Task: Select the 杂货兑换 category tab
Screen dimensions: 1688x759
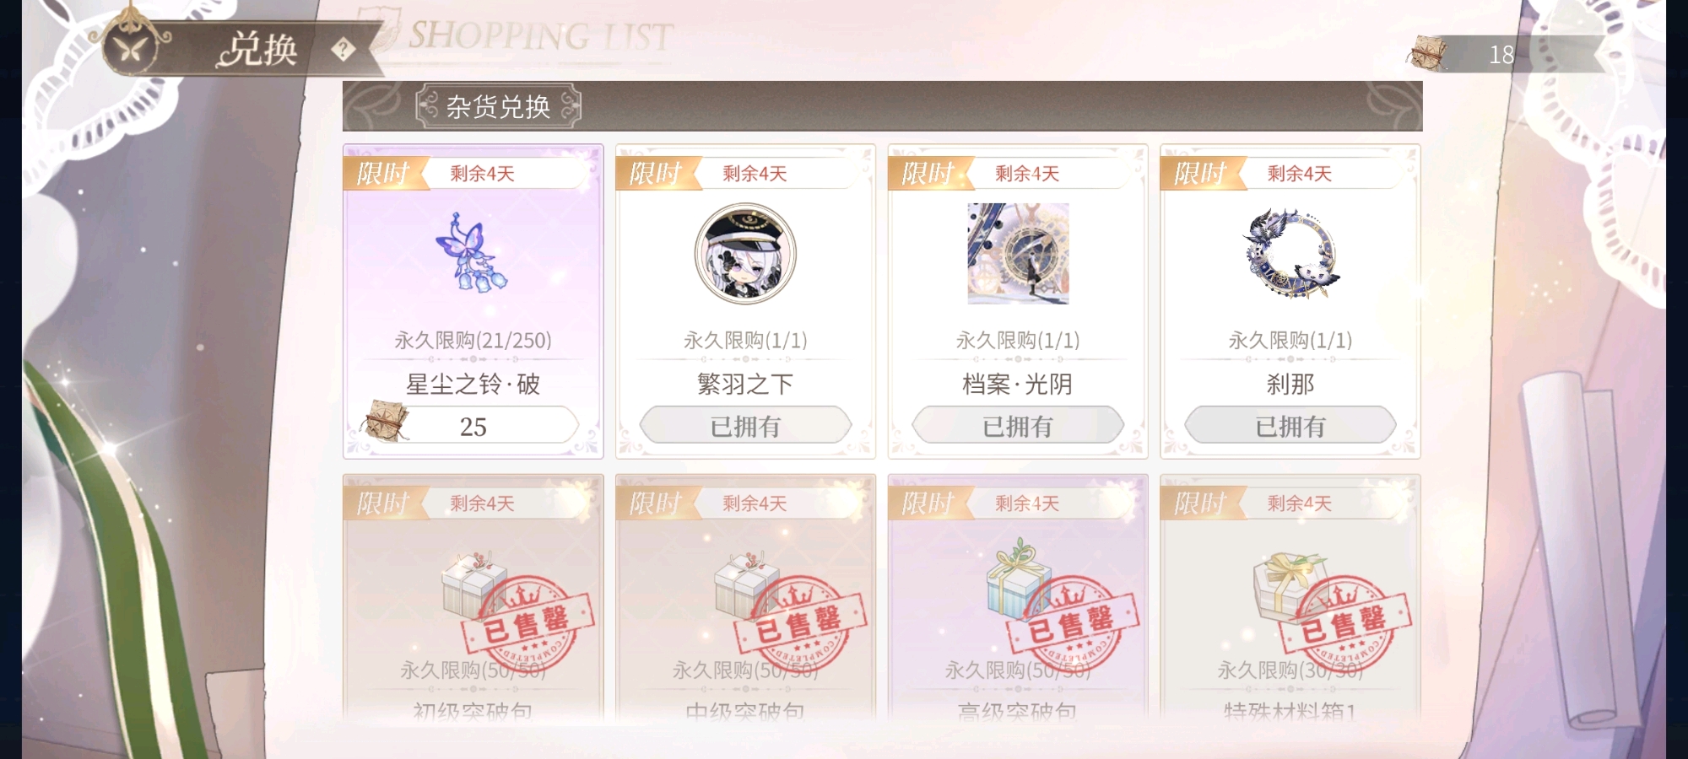Action: [498, 106]
